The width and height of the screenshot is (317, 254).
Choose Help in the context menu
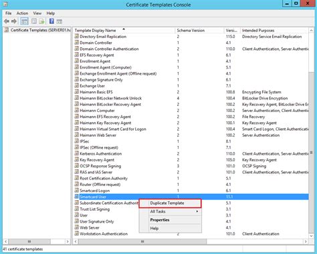click(x=170, y=228)
